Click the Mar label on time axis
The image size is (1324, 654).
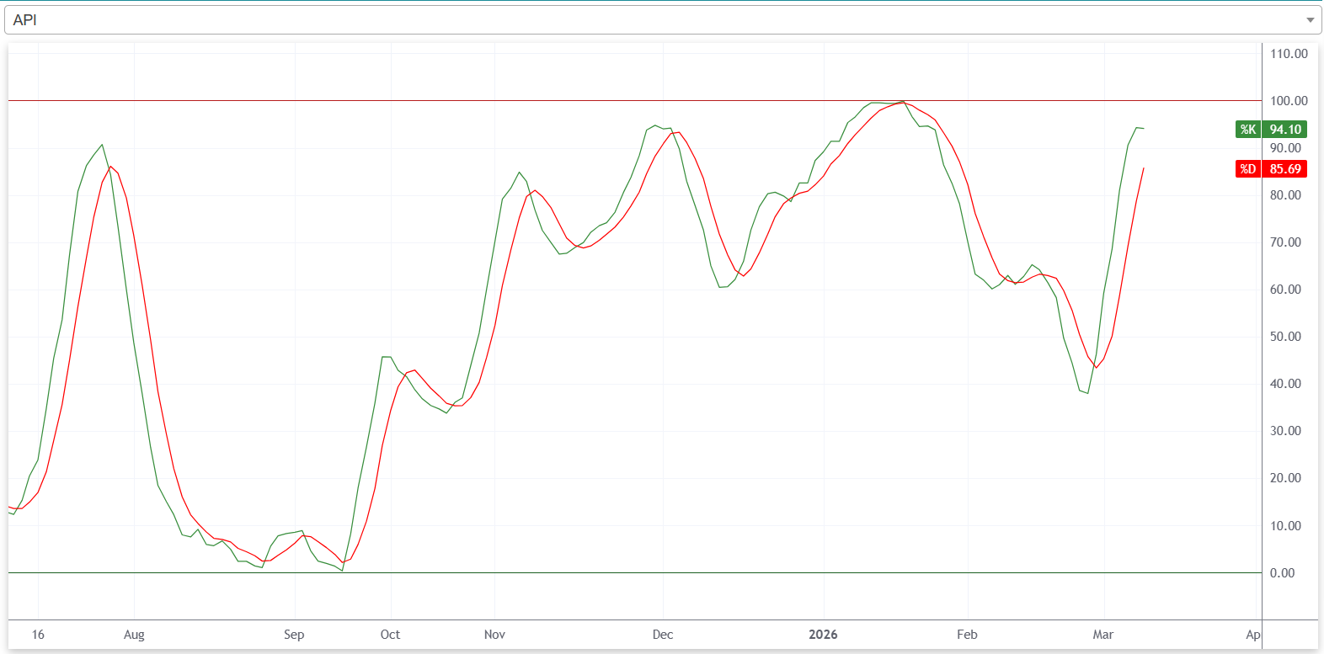point(1102,635)
